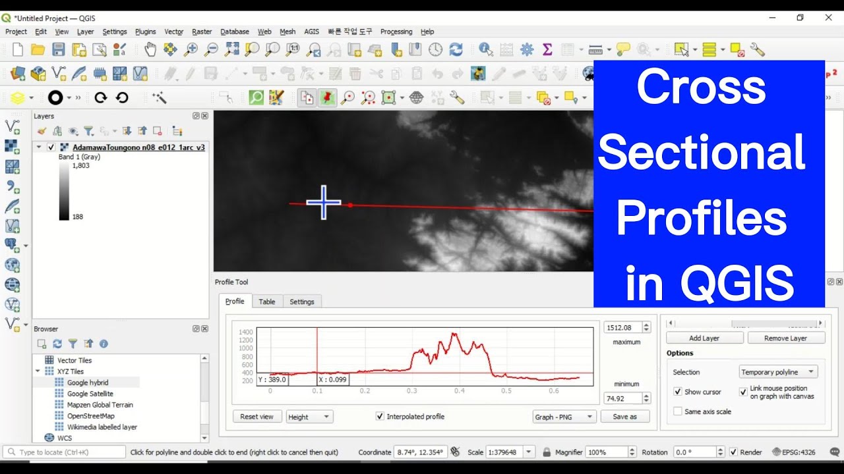Save the project with the floppy disk icon
The width and height of the screenshot is (844, 474).
pos(59,49)
